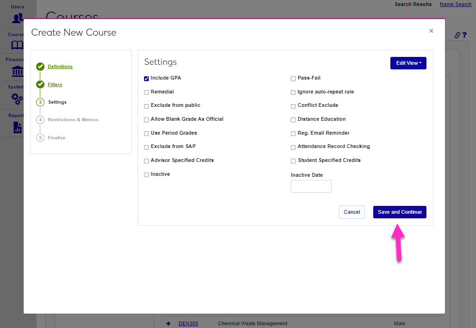Open the Reports document icon
The image size is (476, 328).
click(18, 127)
